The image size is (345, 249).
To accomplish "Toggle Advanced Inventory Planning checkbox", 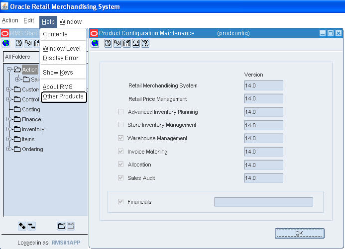I will [x=120, y=112].
